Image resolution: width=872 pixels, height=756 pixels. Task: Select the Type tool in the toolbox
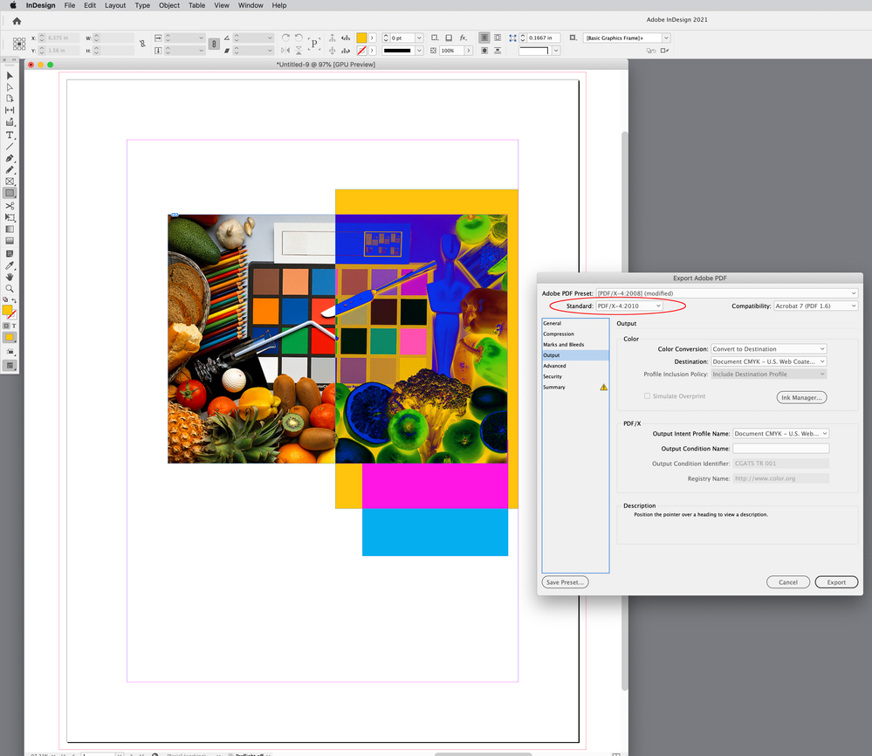[10, 135]
